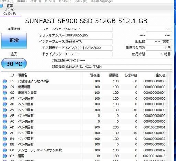
Task: Click the ID column header
Action: pyautogui.click(x=12, y=75)
